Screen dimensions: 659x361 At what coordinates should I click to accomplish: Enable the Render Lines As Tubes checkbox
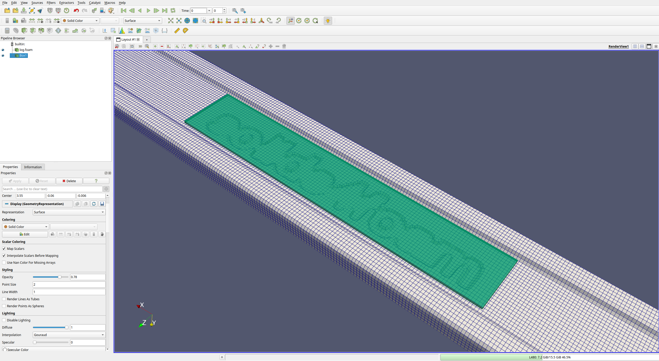pyautogui.click(x=4, y=299)
